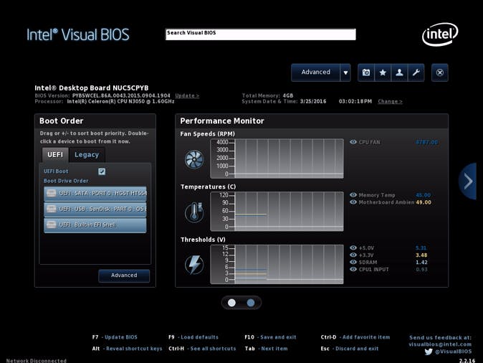Toggle Memory Temp visibility eye
This screenshot has width=483, height=363.
point(353,195)
